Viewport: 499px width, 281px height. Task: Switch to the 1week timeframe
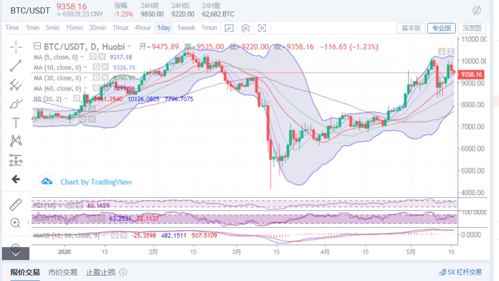pos(186,28)
